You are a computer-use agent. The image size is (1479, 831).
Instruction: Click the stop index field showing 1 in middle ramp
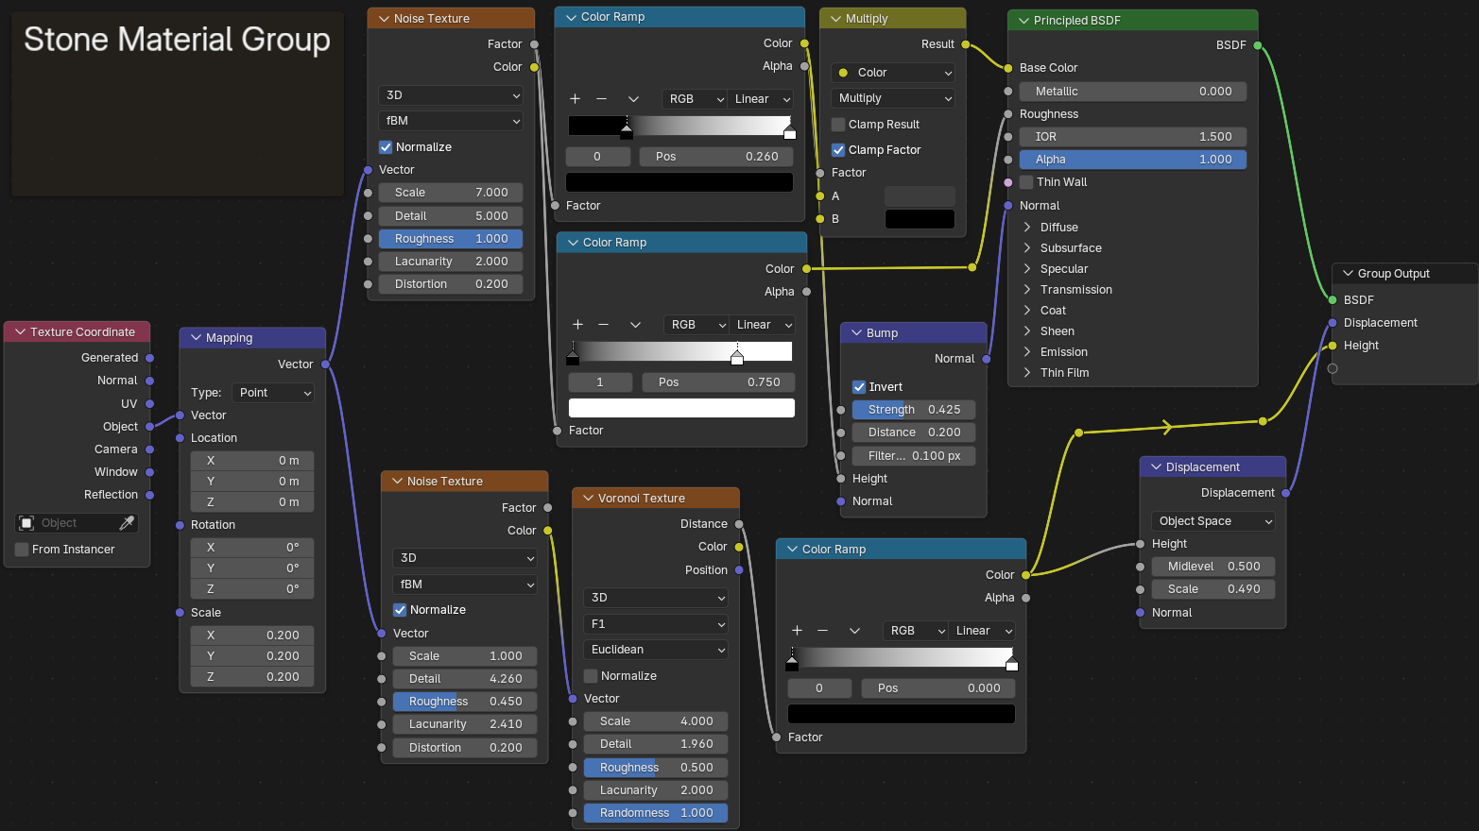tap(600, 382)
